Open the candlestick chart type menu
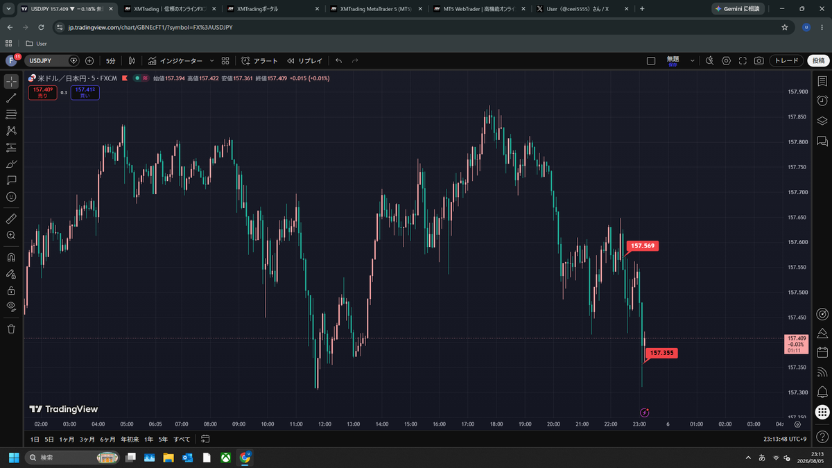Screen dimensions: 832x468 click(x=132, y=61)
